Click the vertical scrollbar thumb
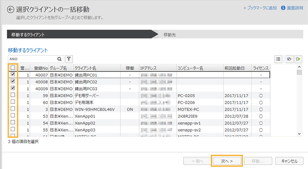This screenshot has height=169, width=308. coord(299,72)
